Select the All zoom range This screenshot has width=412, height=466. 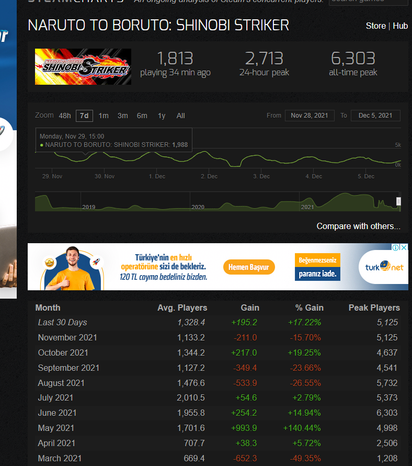(x=180, y=116)
